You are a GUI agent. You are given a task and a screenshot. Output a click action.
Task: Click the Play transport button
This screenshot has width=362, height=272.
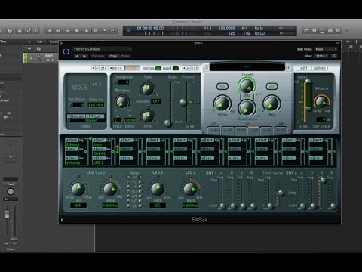[87, 31]
